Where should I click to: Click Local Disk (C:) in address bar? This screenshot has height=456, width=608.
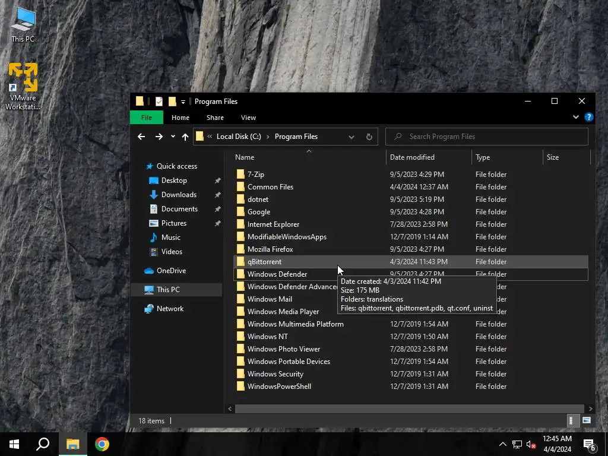point(239,137)
